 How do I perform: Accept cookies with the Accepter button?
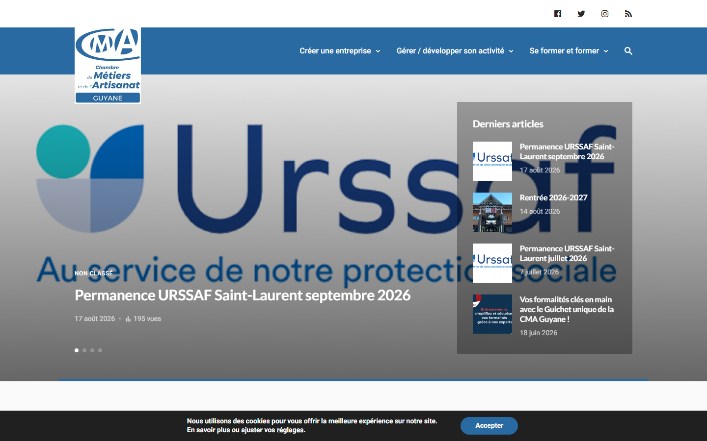point(489,426)
